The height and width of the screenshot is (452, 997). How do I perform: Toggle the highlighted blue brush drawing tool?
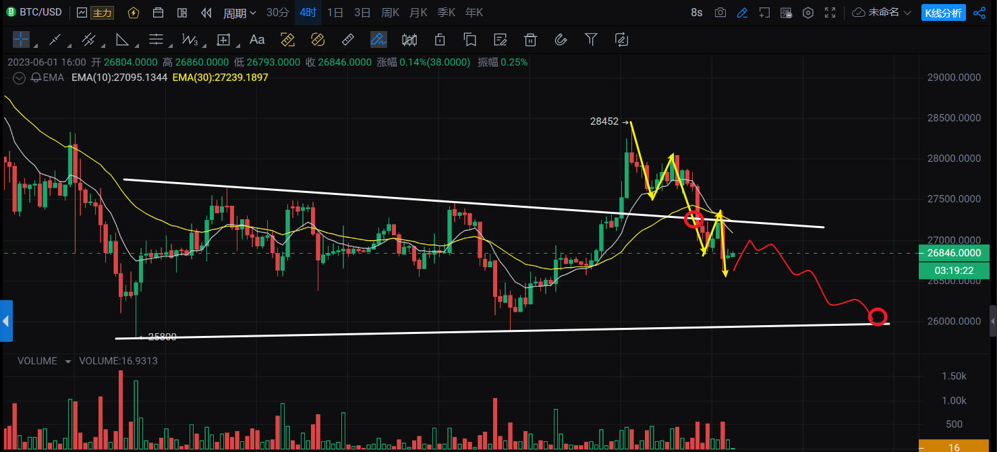[378, 40]
